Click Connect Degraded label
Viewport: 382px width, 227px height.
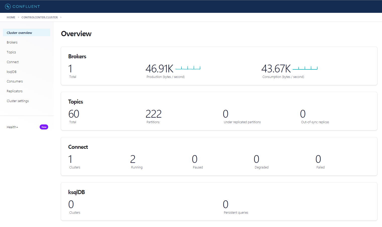(262, 167)
